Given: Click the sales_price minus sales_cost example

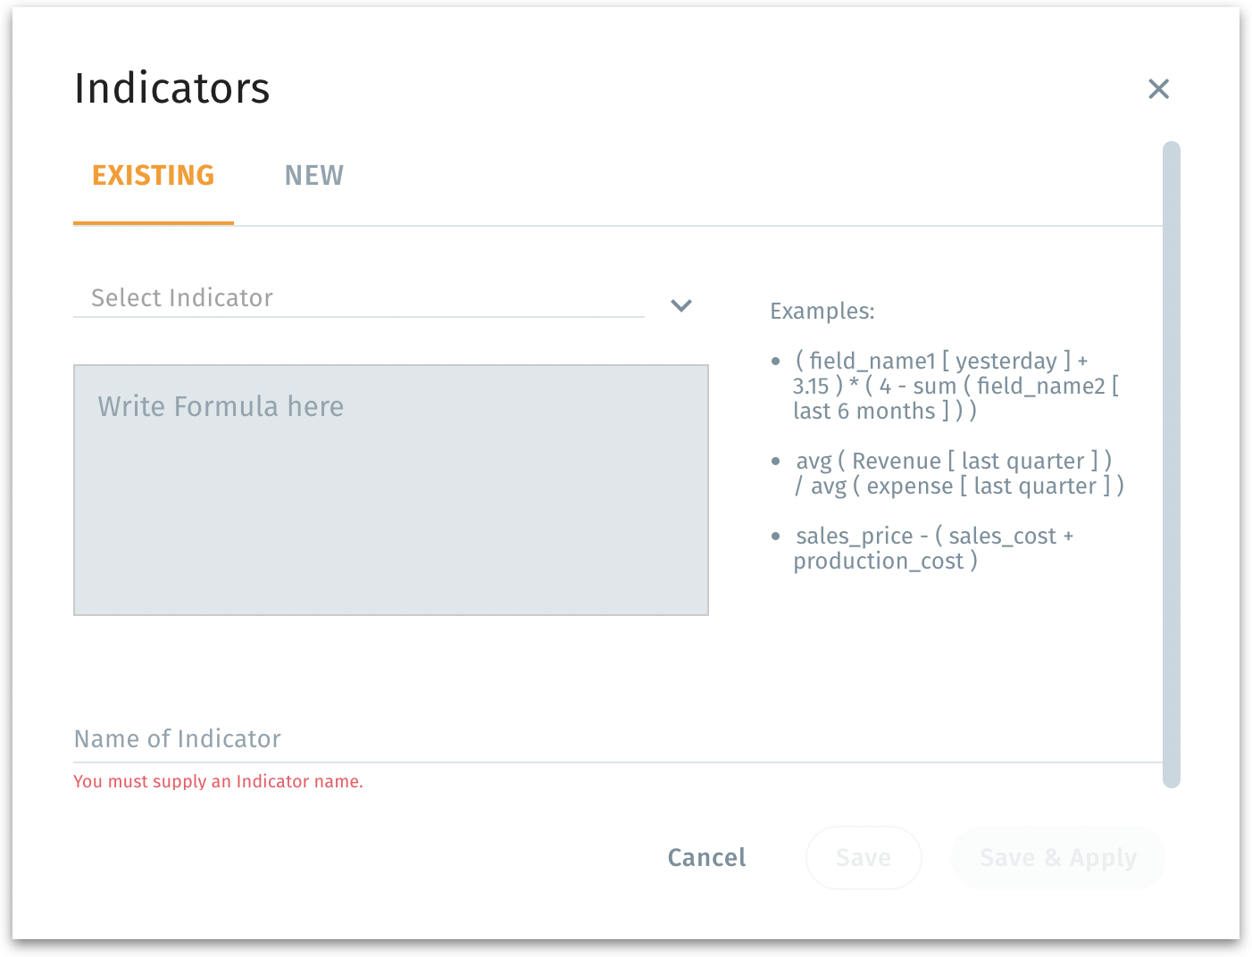Looking at the screenshot, I should click(x=933, y=548).
